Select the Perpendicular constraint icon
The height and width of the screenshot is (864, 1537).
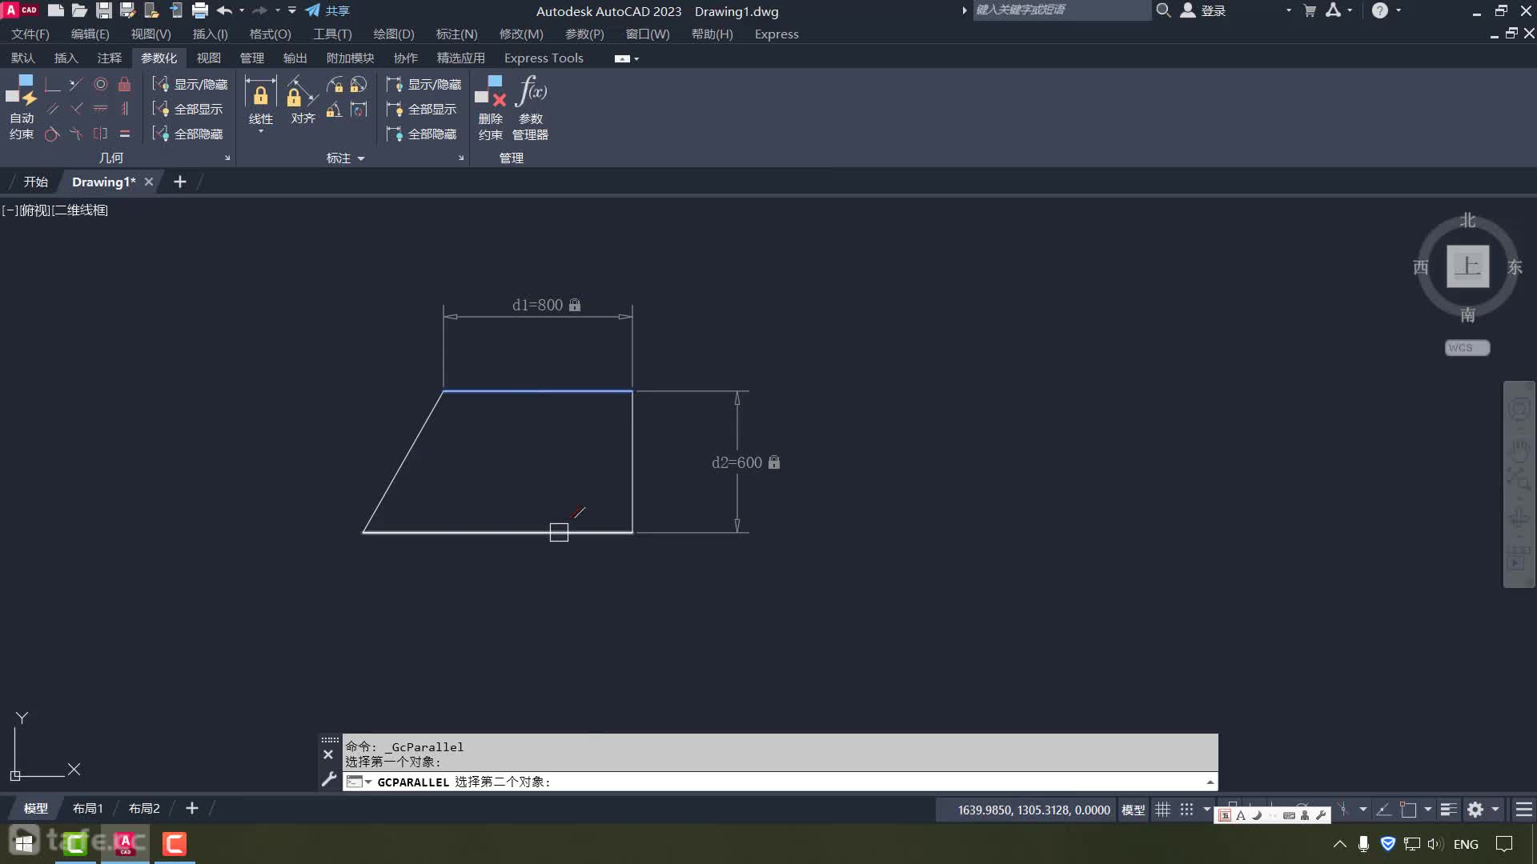tap(76, 109)
